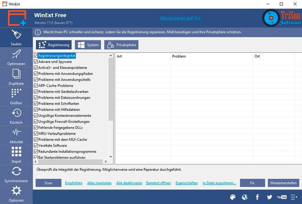Open the Sauber broom icon section
The width and height of the screenshot is (302, 204).
coord(16,38)
